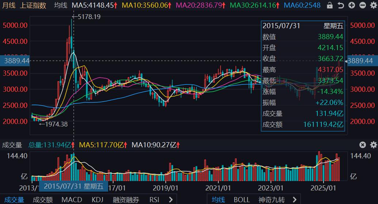The height and width of the screenshot is (204, 378).
Task: Click the 2025/01 time axis label
Action: click(323, 188)
